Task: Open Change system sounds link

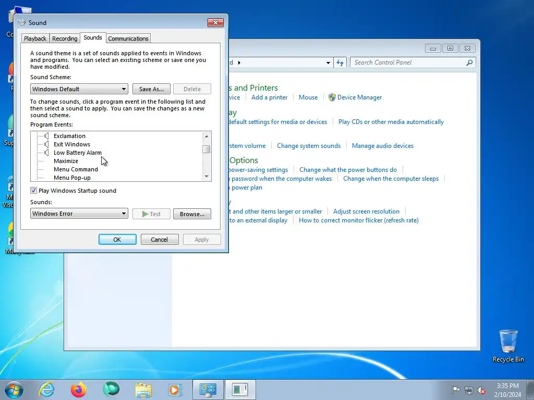Action: pyautogui.click(x=309, y=146)
